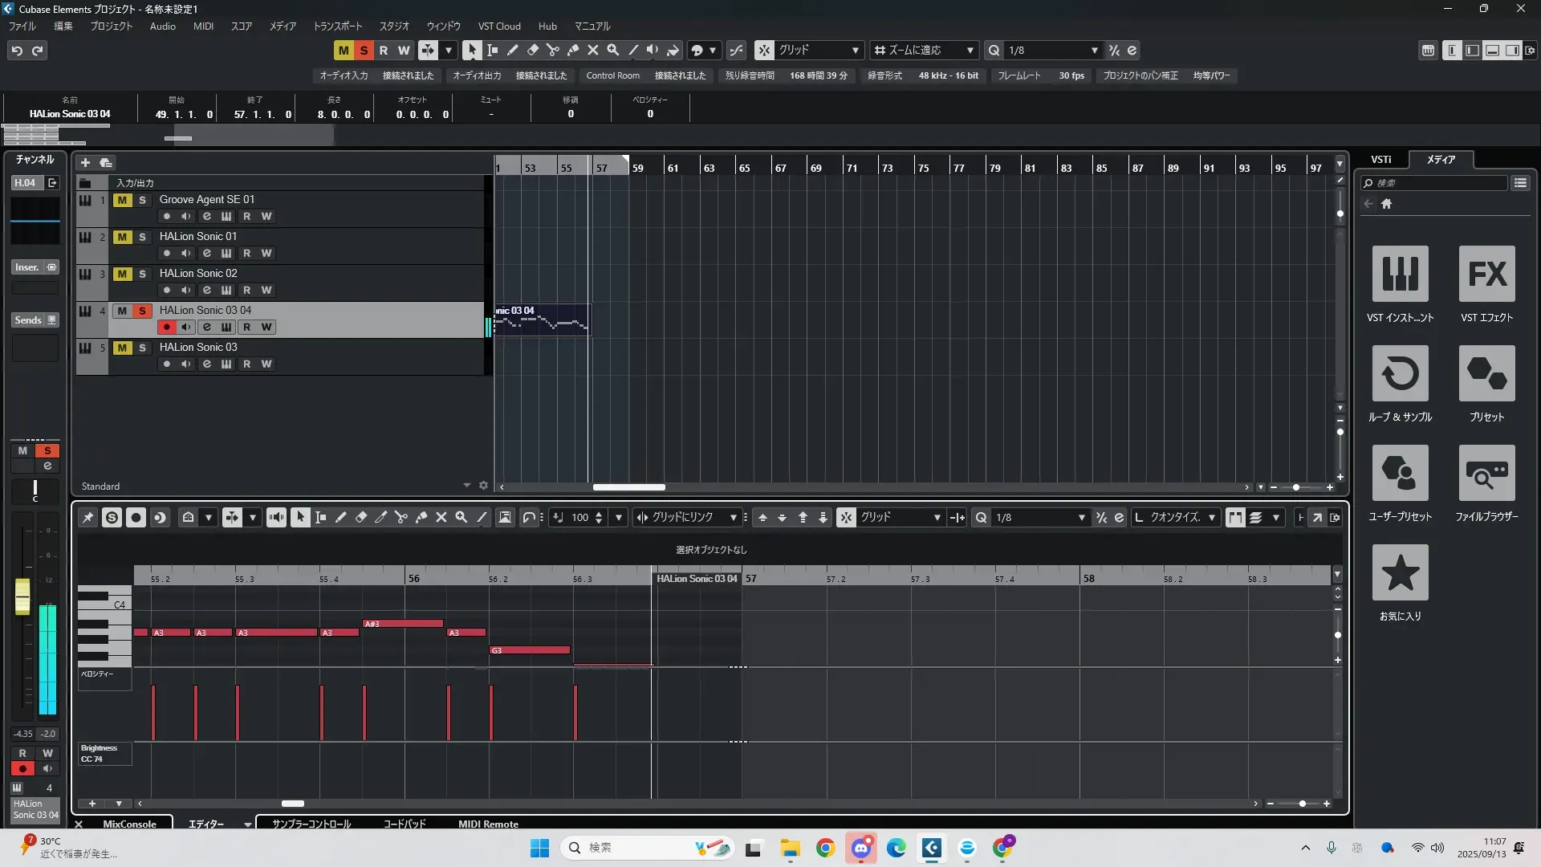
Task: Open the 1/8 quantize preset dropdown
Action: 1094,50
